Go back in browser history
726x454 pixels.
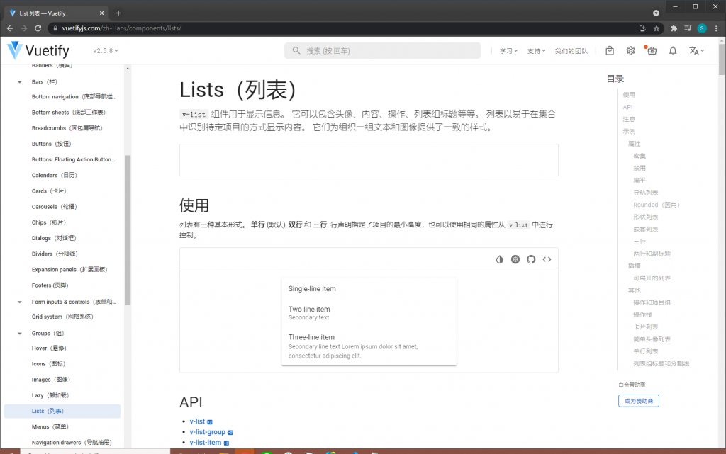10,28
